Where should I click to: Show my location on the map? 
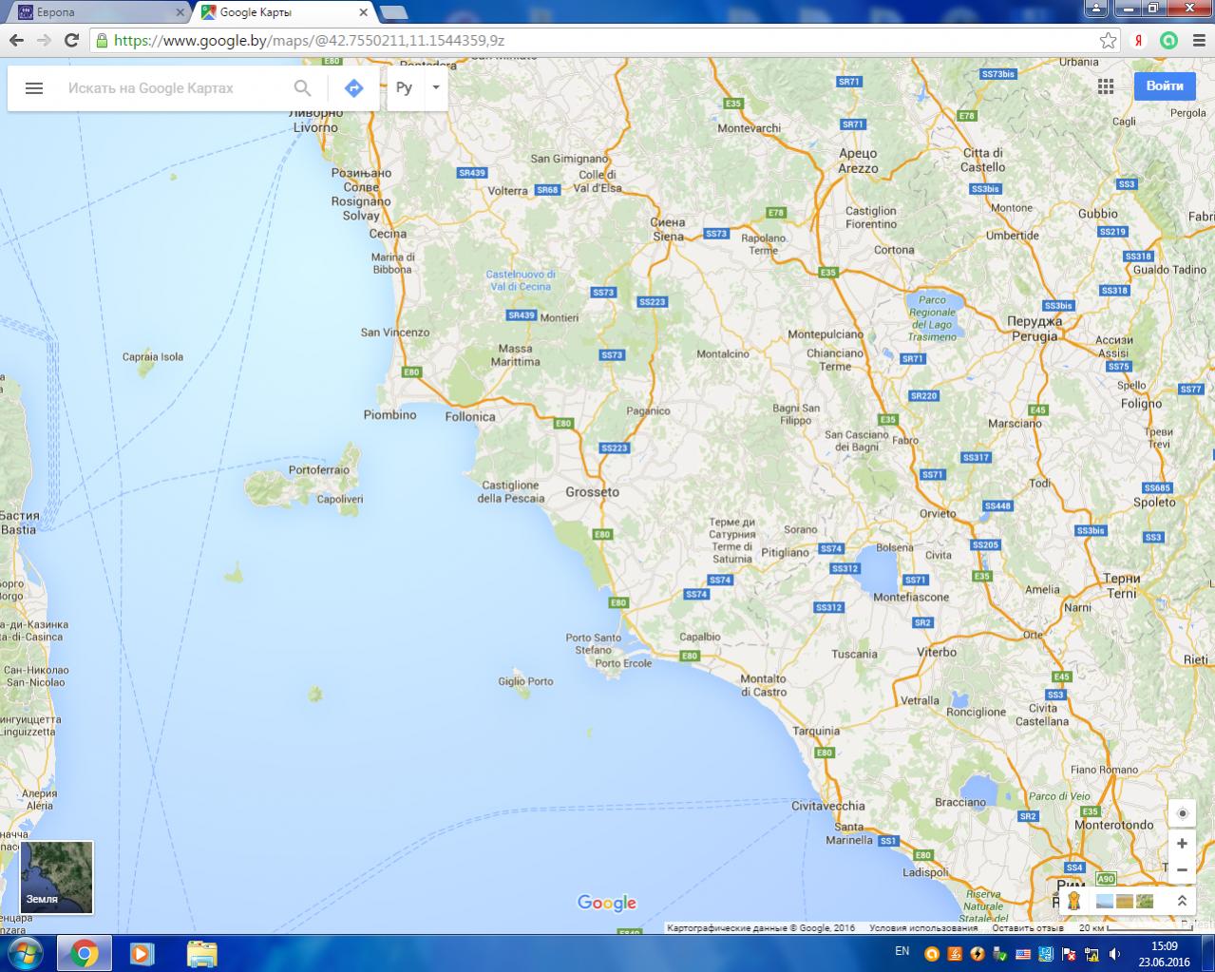[x=1182, y=814]
